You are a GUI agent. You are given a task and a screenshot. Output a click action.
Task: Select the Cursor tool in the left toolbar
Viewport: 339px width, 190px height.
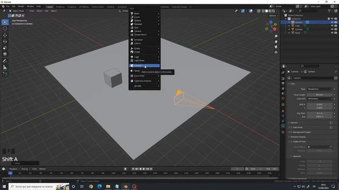point(5,28)
